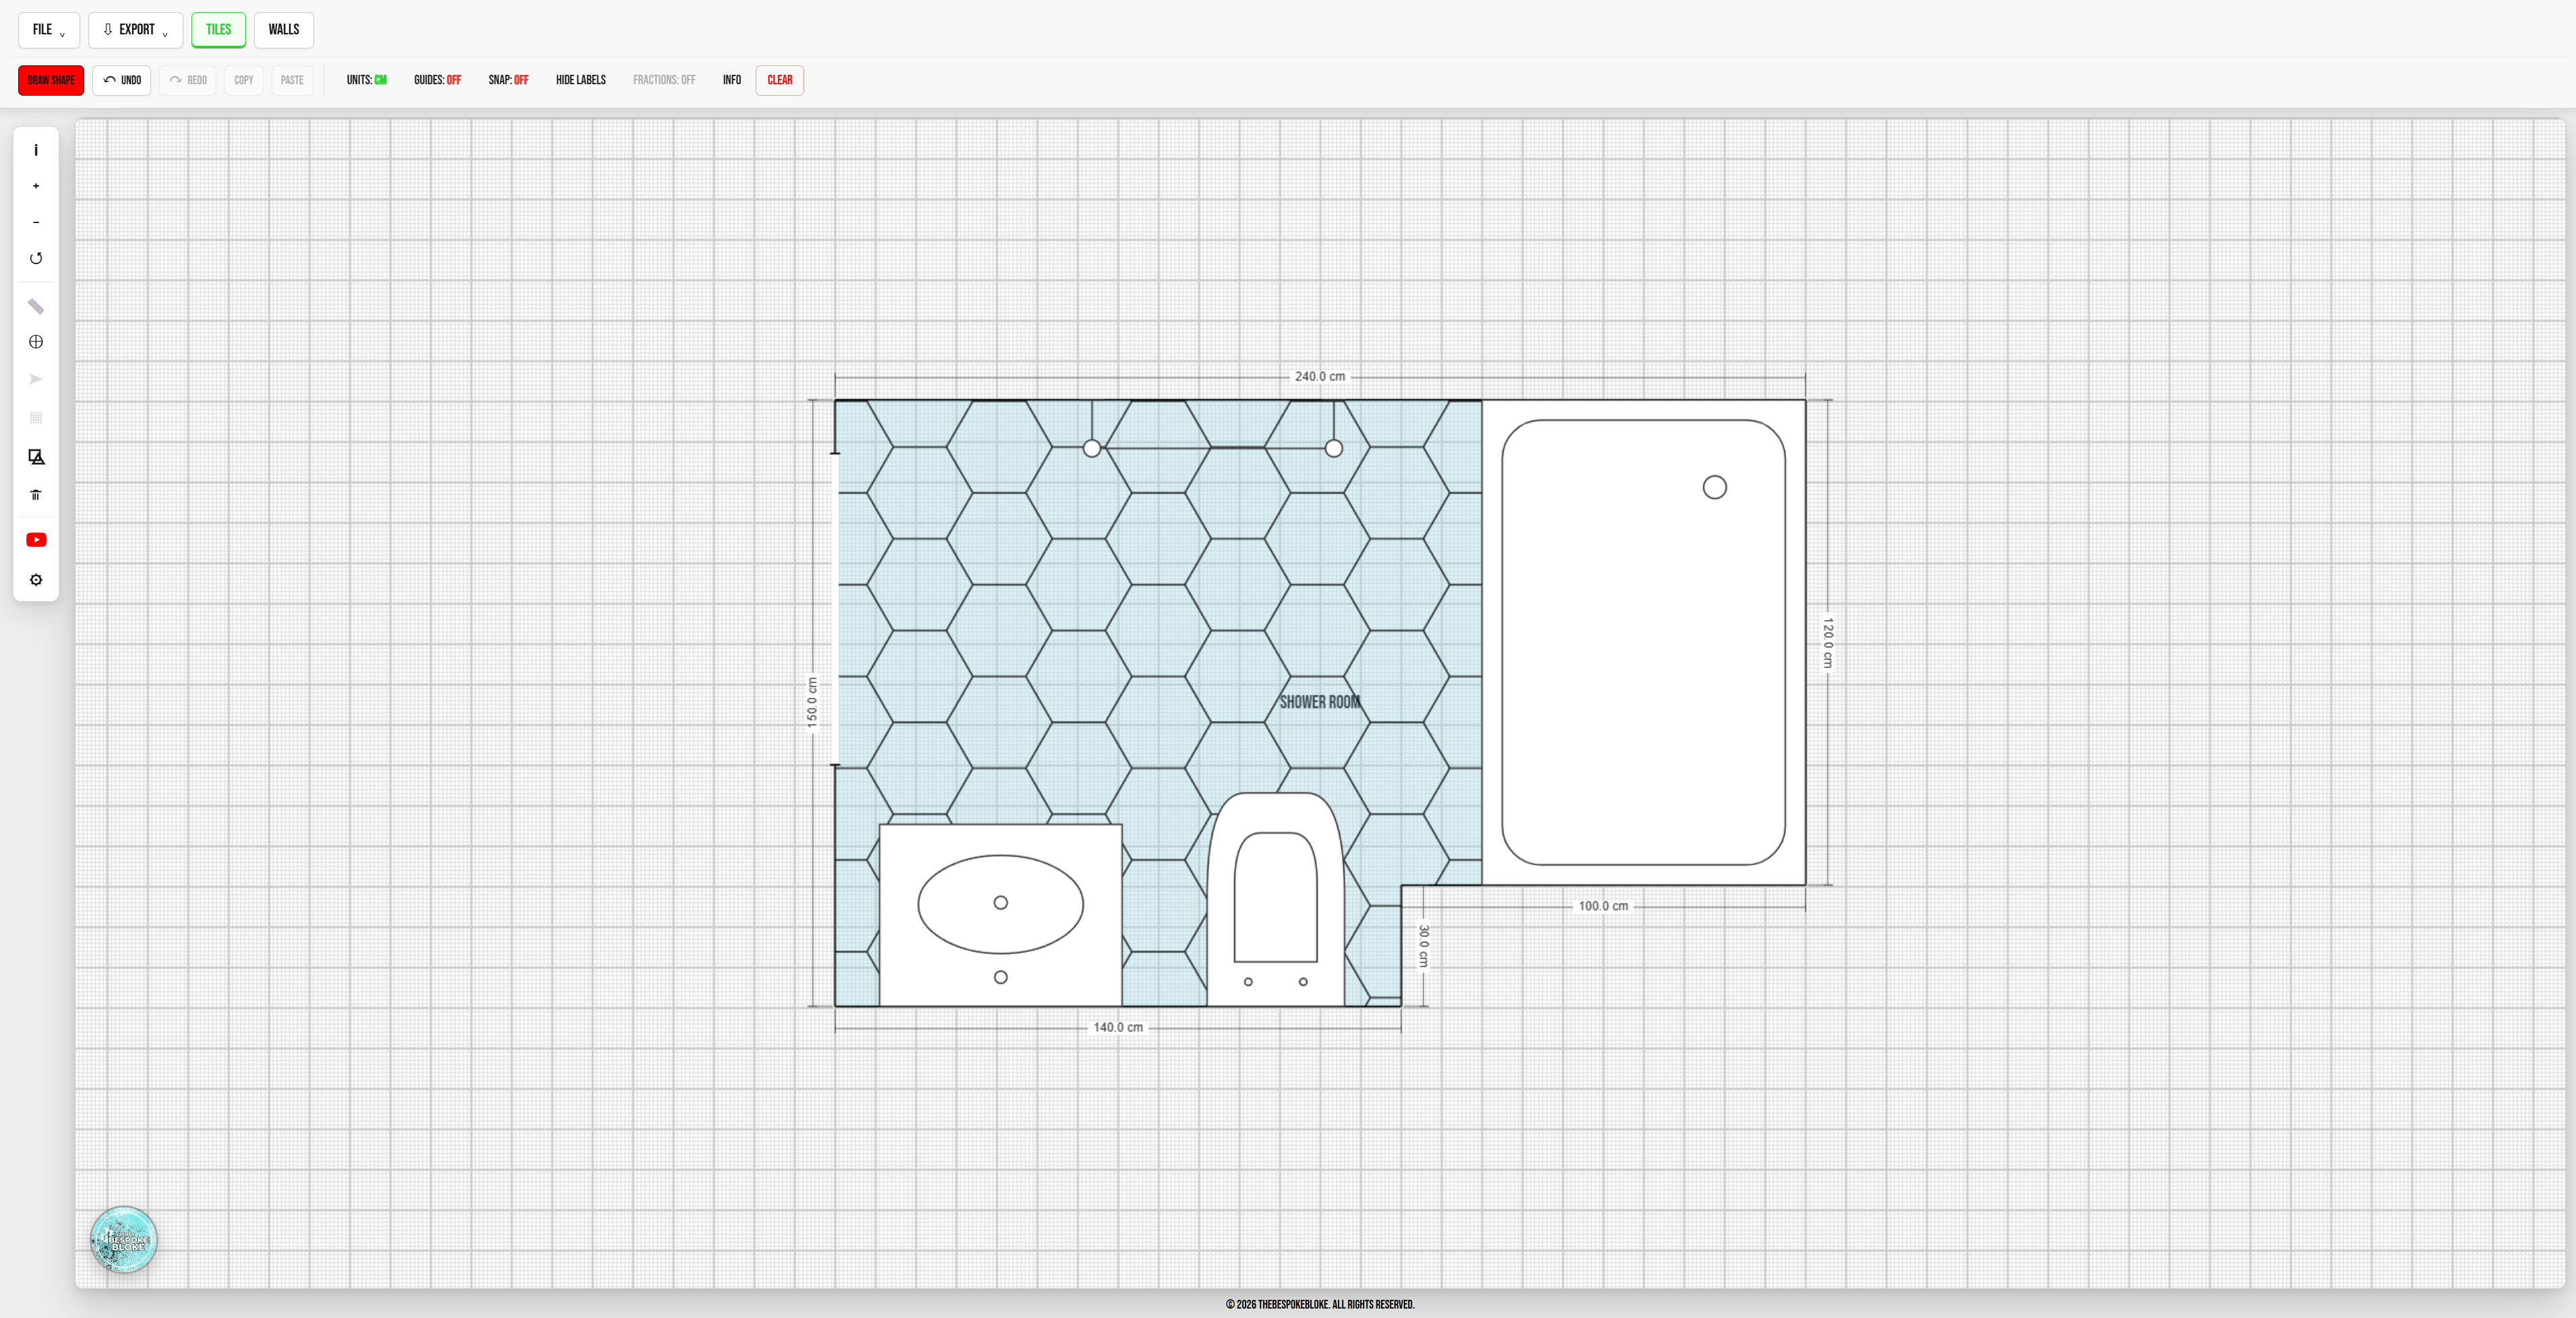The width and height of the screenshot is (2576, 1318).
Task: Click the left shower rail handle circle
Action: coord(1092,448)
